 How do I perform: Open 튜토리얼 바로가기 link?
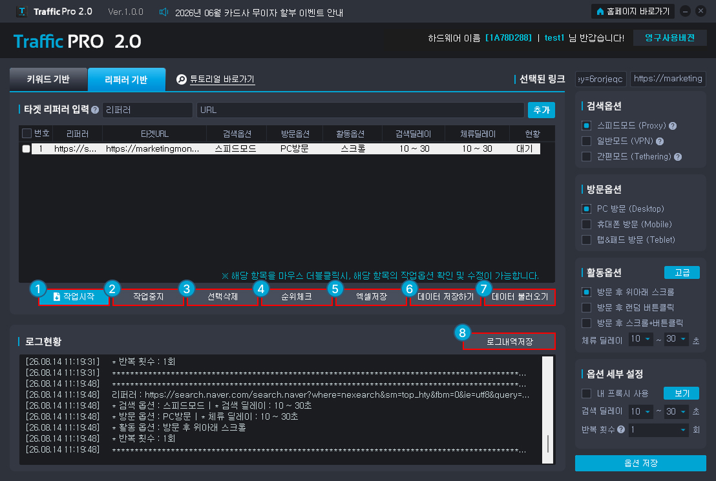(222, 79)
